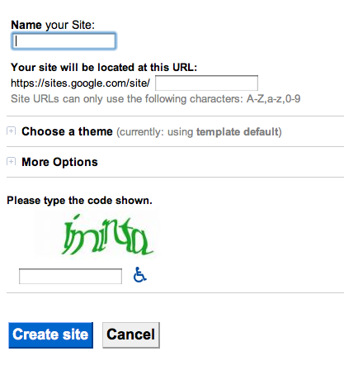Expand More Options plus icon
The image size is (344, 375).
[x=12, y=161]
